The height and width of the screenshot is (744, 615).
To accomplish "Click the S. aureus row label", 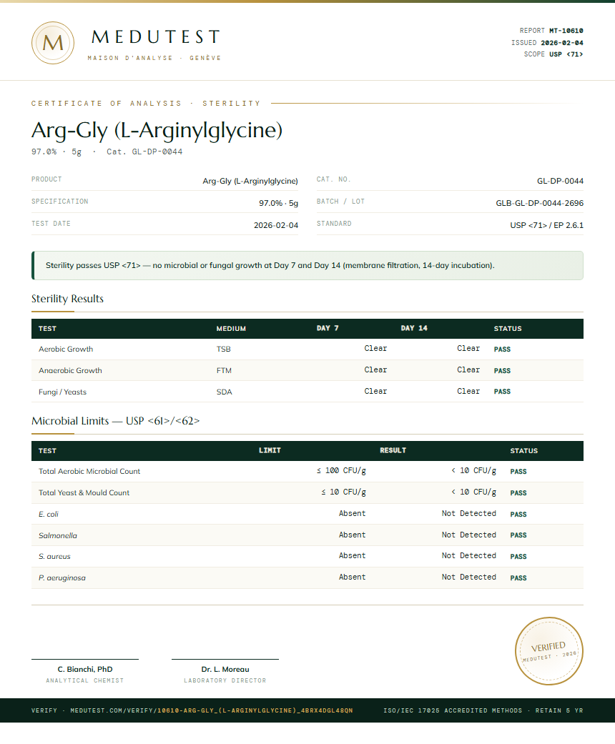I will (x=54, y=556).
